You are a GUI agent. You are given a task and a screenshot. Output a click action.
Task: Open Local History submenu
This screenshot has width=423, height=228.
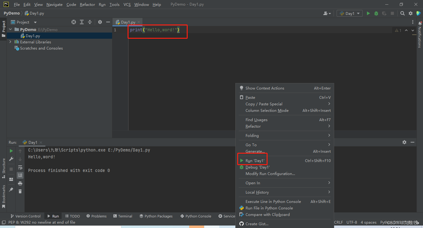point(285,192)
